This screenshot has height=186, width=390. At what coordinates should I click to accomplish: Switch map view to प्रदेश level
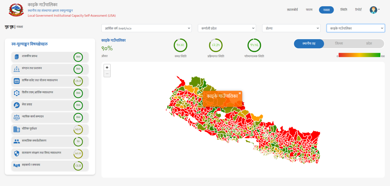pos(369,44)
